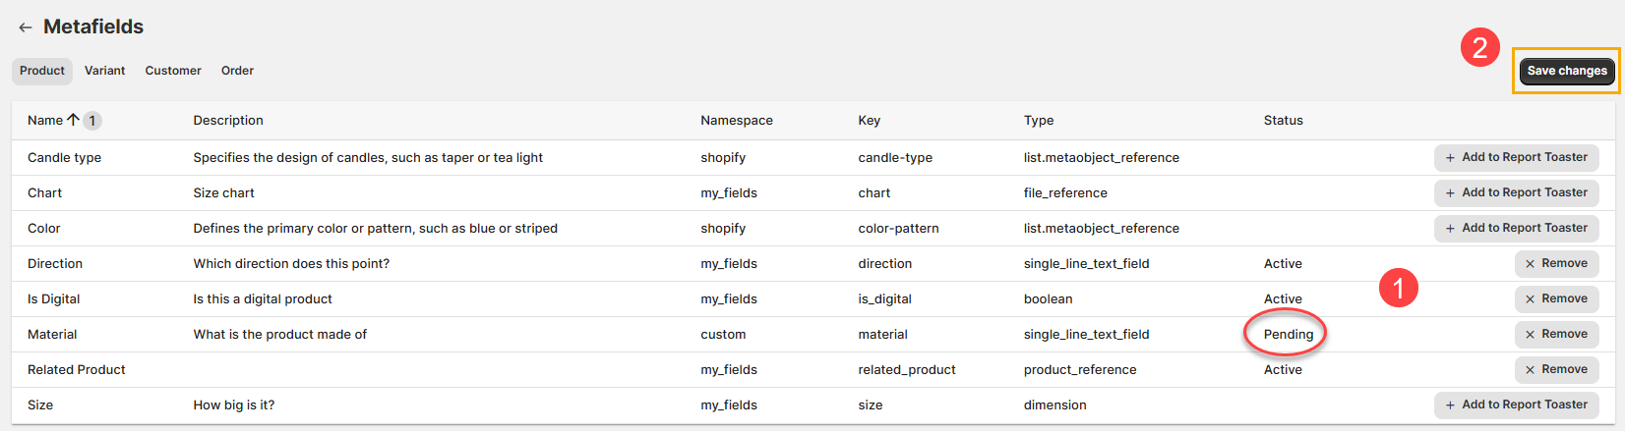Add Chart metafield to Report Toaster
Viewport: 1625px width, 431px height.
click(x=1516, y=192)
